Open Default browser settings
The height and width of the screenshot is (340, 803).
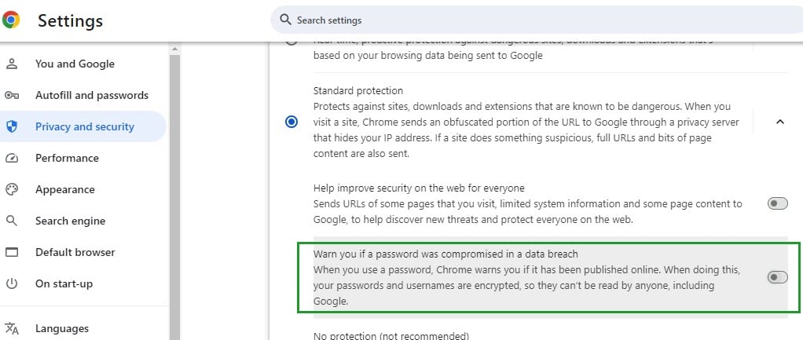tap(75, 252)
